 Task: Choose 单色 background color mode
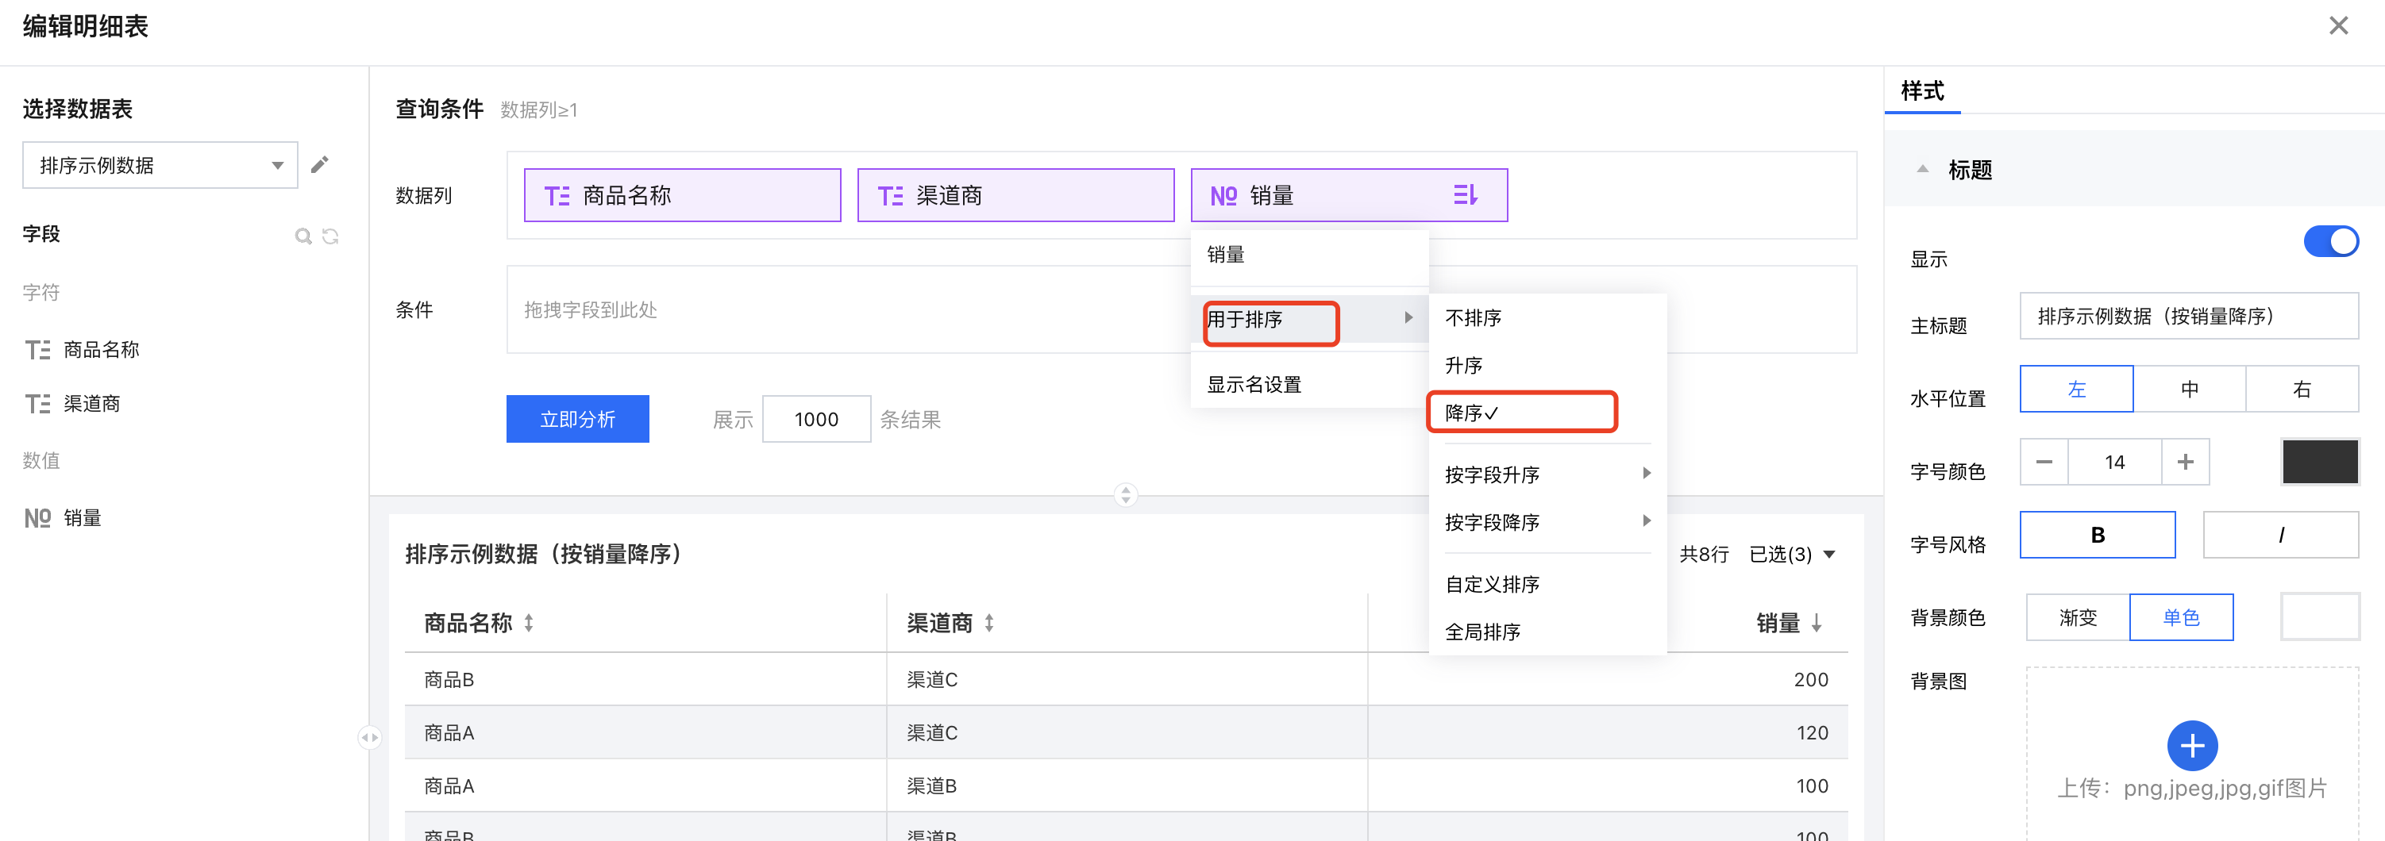click(2181, 617)
